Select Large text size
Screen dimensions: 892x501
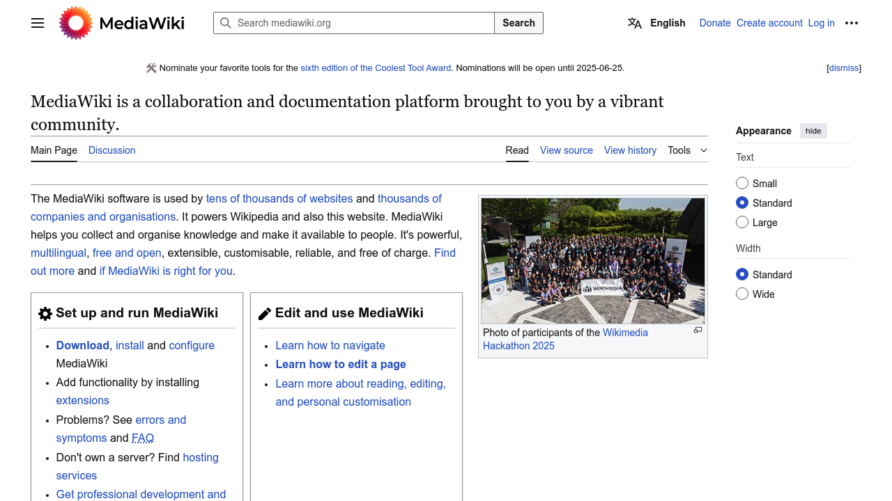point(742,223)
